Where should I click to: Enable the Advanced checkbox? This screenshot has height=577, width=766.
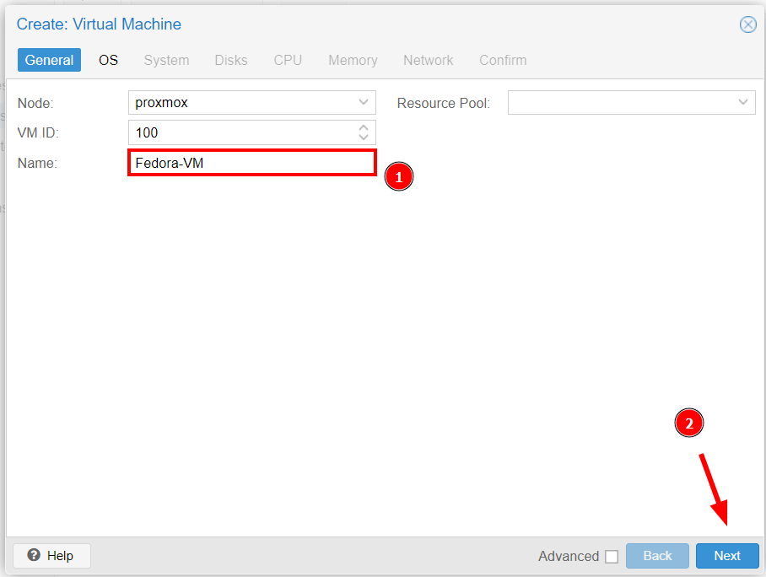pyautogui.click(x=612, y=557)
